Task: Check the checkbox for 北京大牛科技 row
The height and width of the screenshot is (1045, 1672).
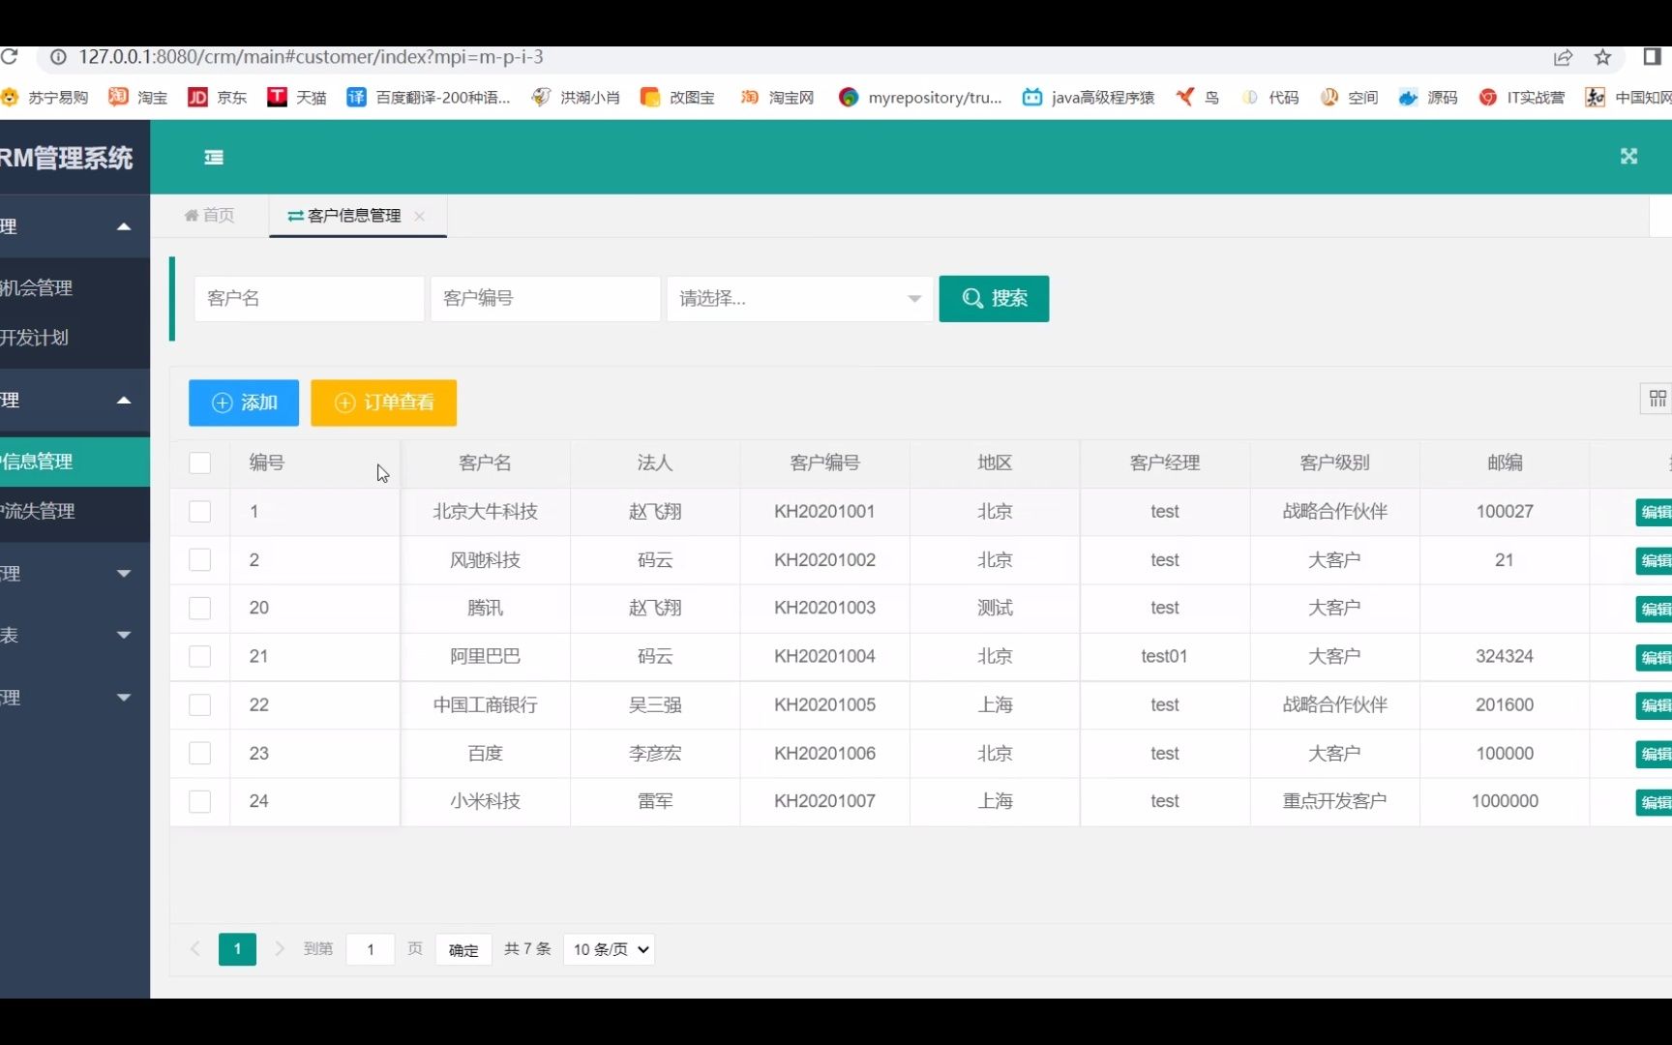Action: (200, 511)
